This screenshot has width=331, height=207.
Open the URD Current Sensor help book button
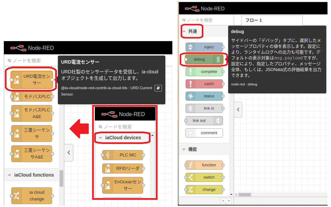coord(158,88)
